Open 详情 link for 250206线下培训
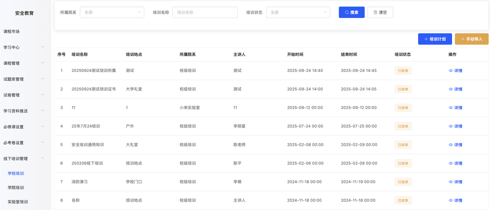The height and width of the screenshot is (210, 490). [458, 163]
